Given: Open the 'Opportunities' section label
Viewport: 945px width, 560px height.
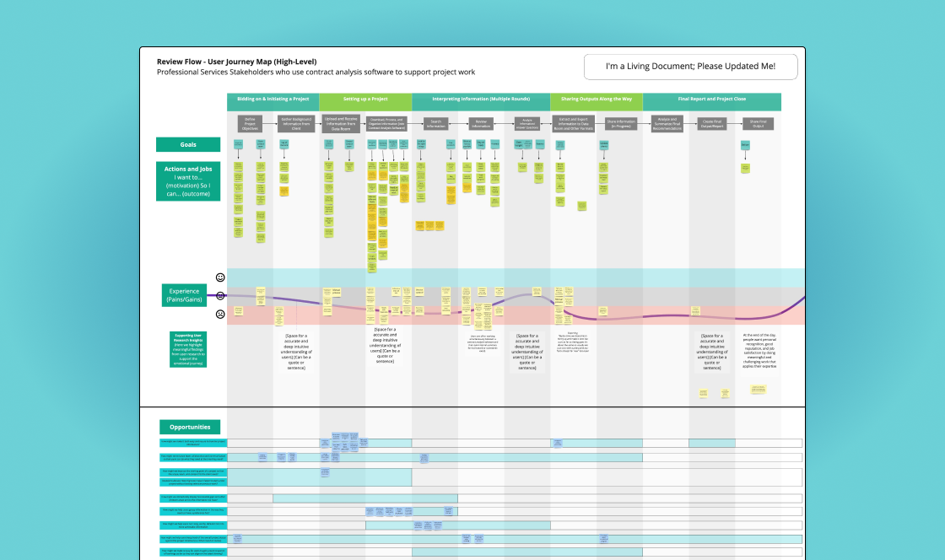Looking at the screenshot, I should 189,427.
